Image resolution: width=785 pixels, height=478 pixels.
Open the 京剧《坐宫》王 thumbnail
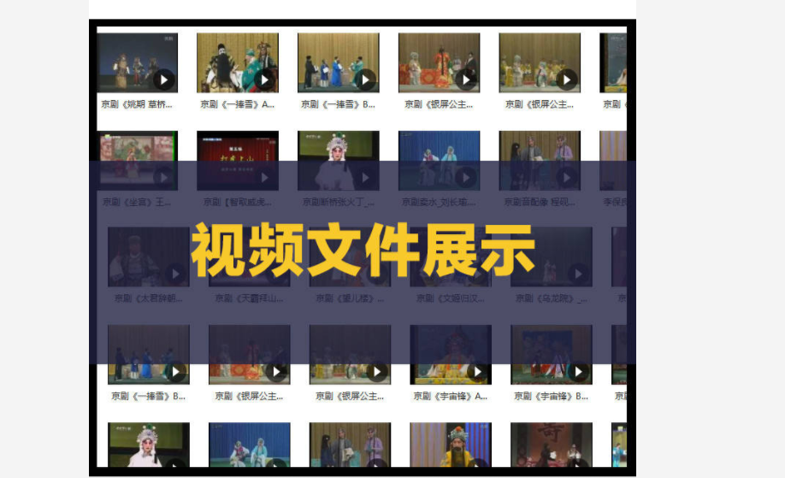coord(137,161)
